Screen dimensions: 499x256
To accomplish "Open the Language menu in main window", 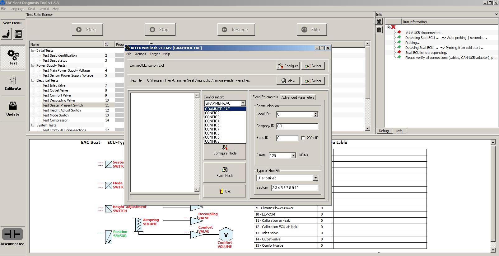I will click(17, 9).
